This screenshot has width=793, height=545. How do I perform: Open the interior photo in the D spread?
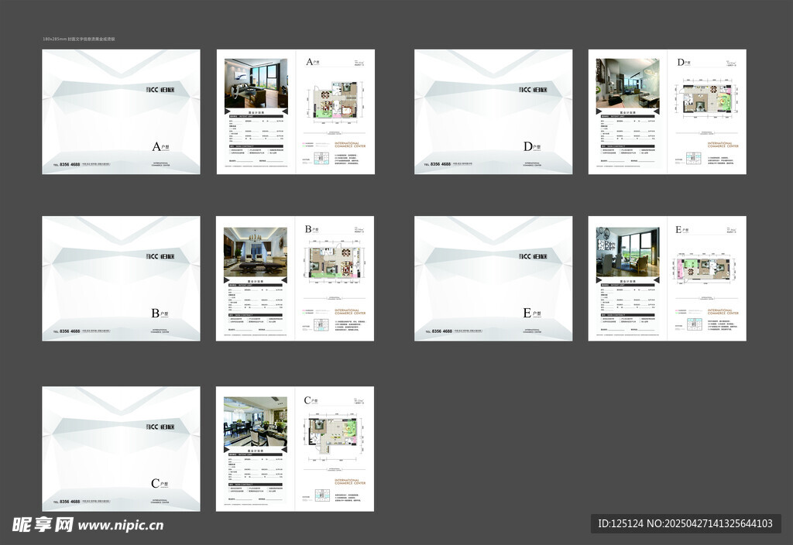point(627,84)
